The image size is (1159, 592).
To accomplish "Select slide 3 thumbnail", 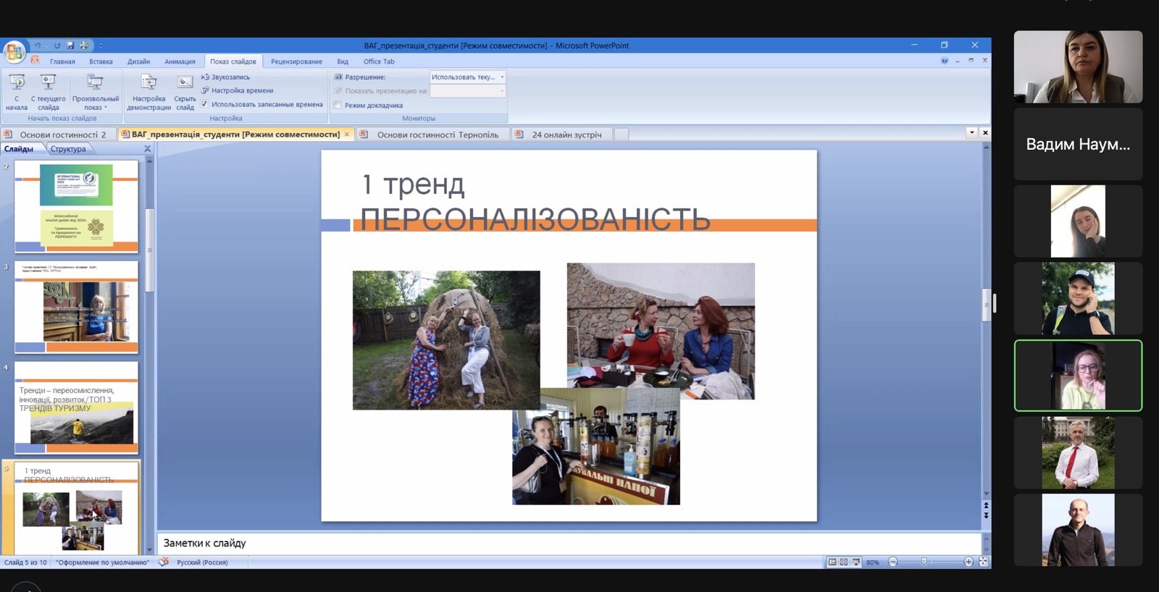I will point(76,307).
